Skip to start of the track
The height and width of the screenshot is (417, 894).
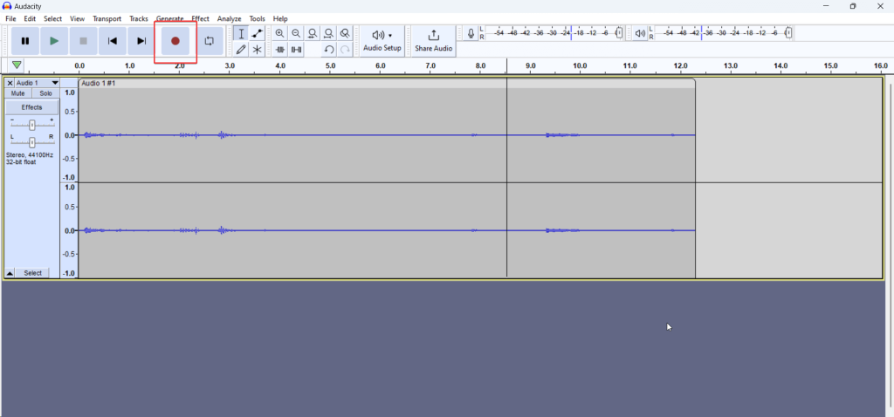tap(112, 41)
